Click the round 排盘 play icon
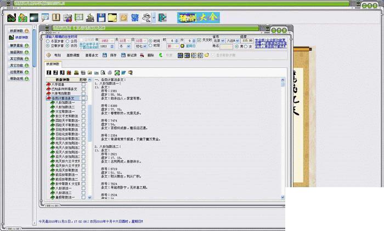Screen dimensions: 384x231 point(49,55)
